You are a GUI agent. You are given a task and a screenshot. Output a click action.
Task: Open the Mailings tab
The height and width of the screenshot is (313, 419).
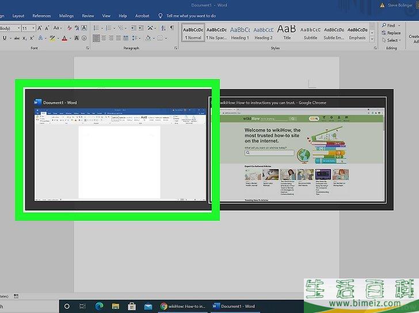pos(66,16)
